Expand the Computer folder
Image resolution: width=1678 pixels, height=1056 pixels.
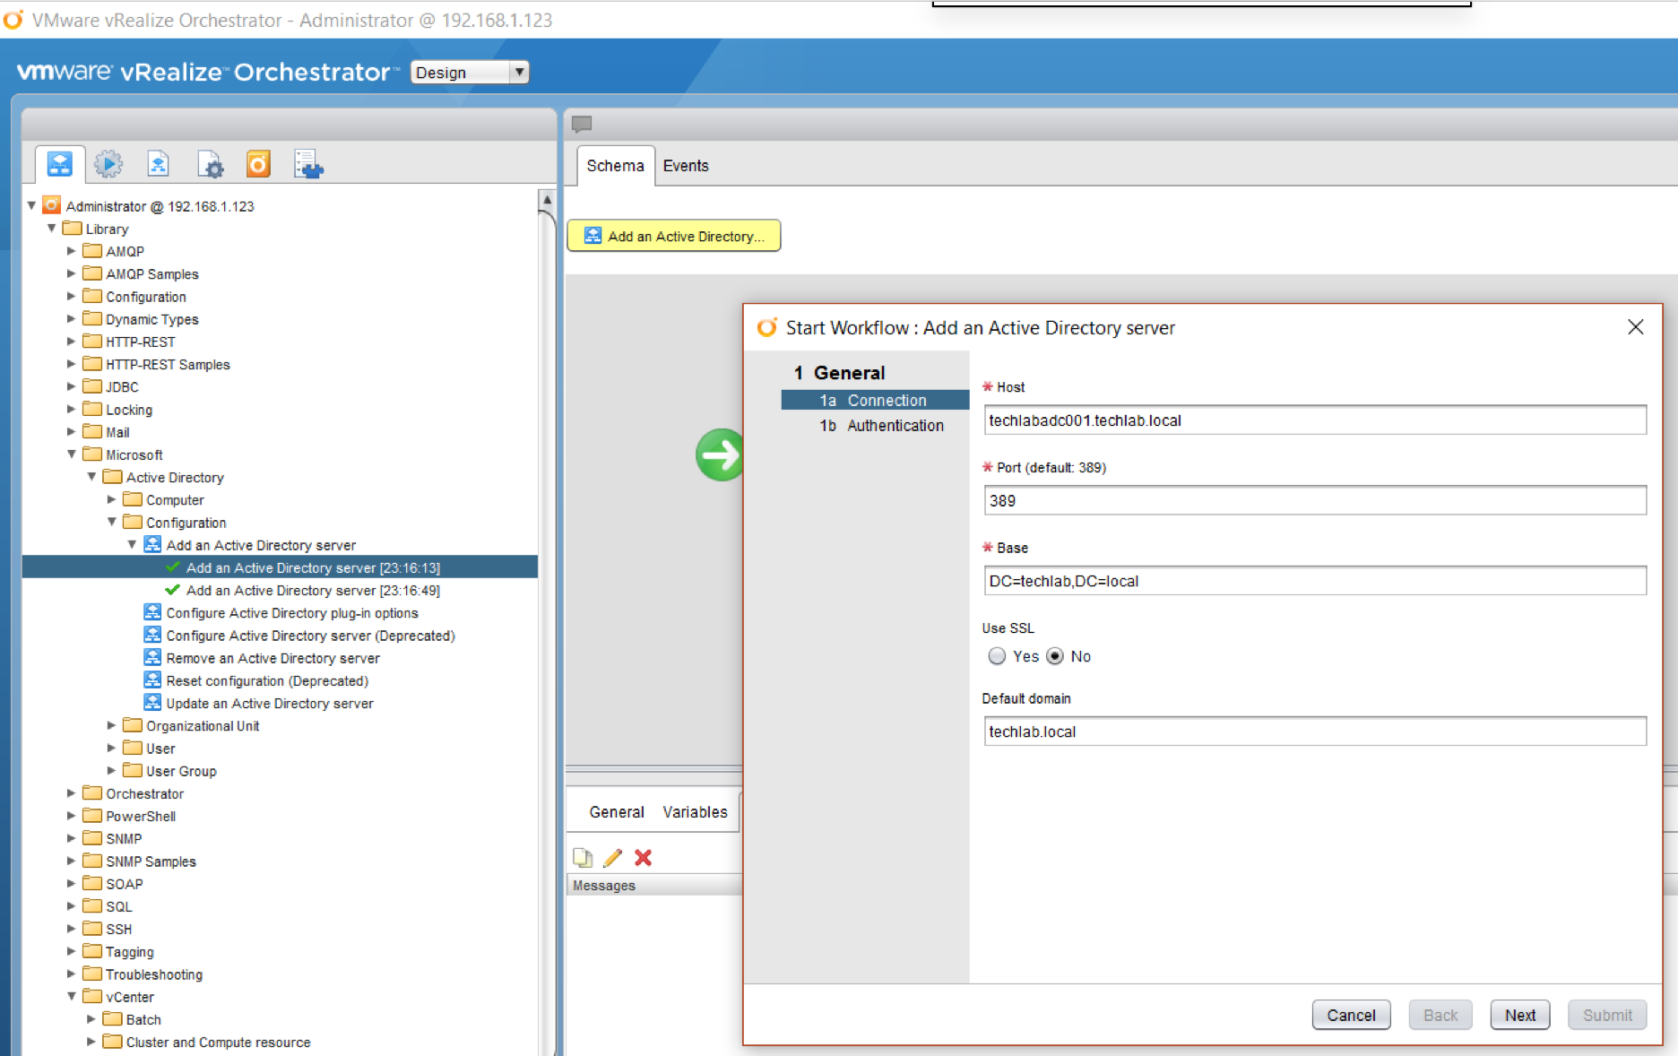click(111, 499)
